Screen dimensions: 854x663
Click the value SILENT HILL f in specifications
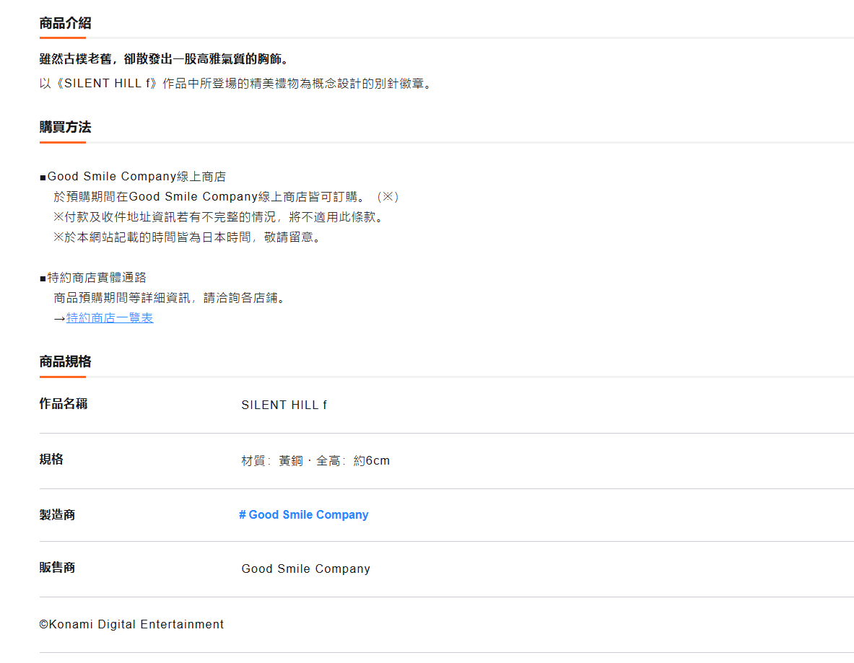pos(284,405)
